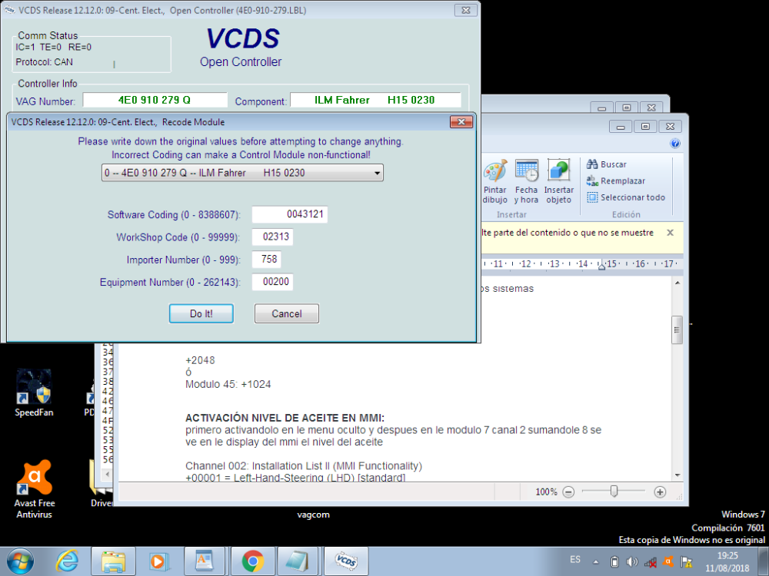Click the "Channel 002: Installation List II" line
Screen dimensions: 769x576
(x=304, y=466)
